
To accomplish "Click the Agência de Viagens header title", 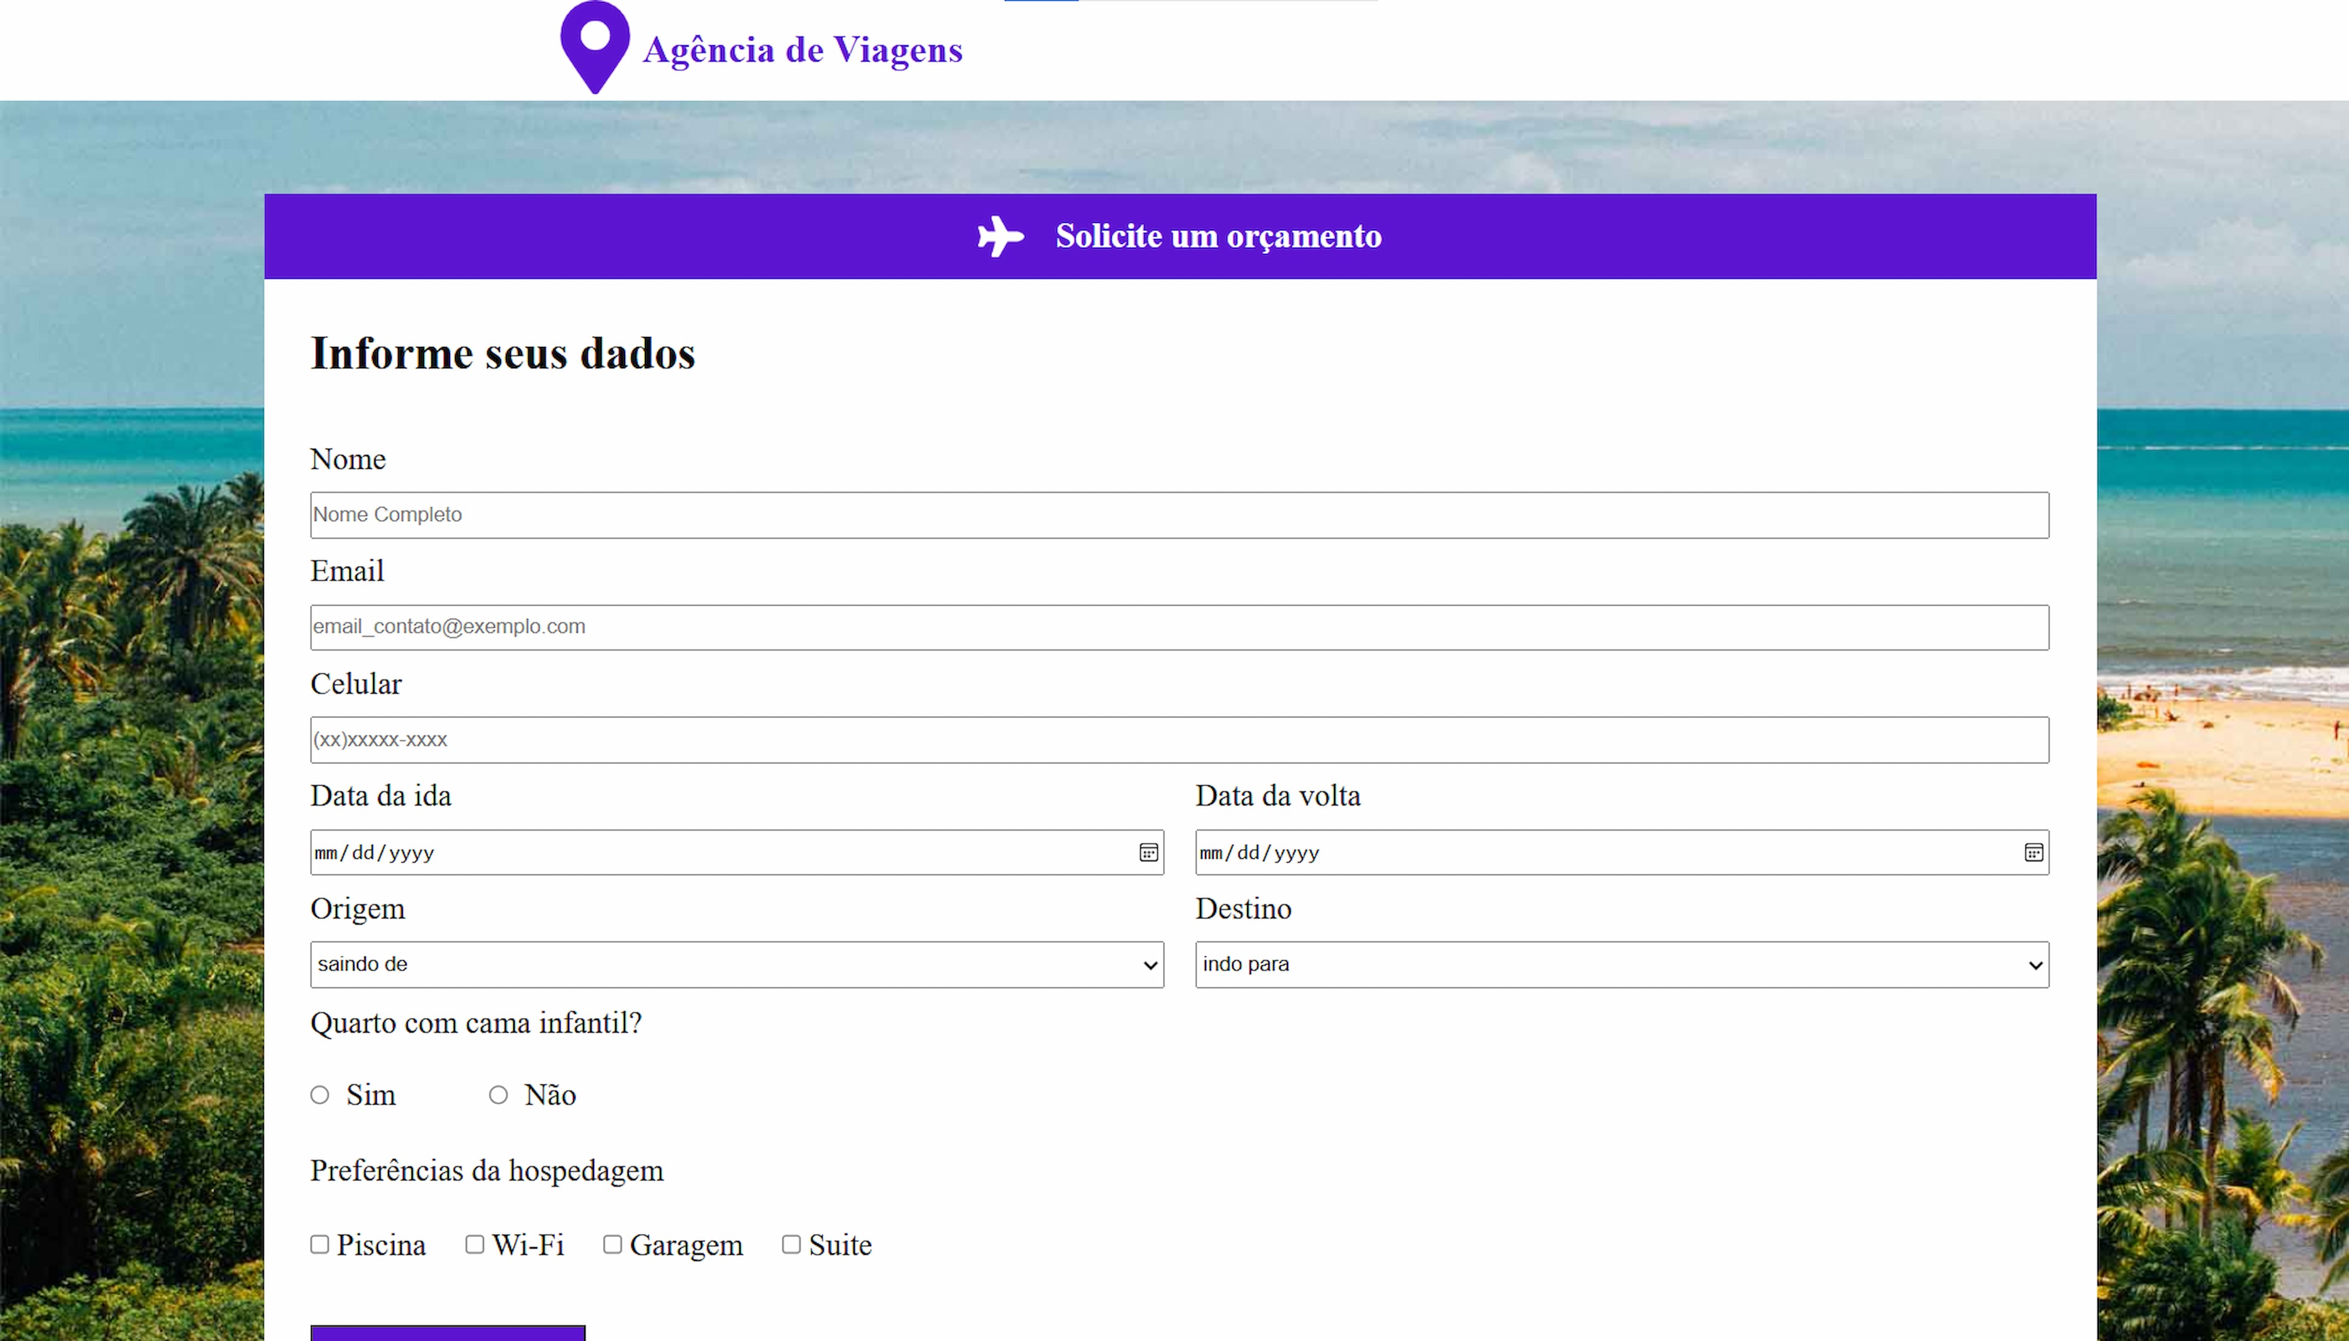I will click(804, 50).
